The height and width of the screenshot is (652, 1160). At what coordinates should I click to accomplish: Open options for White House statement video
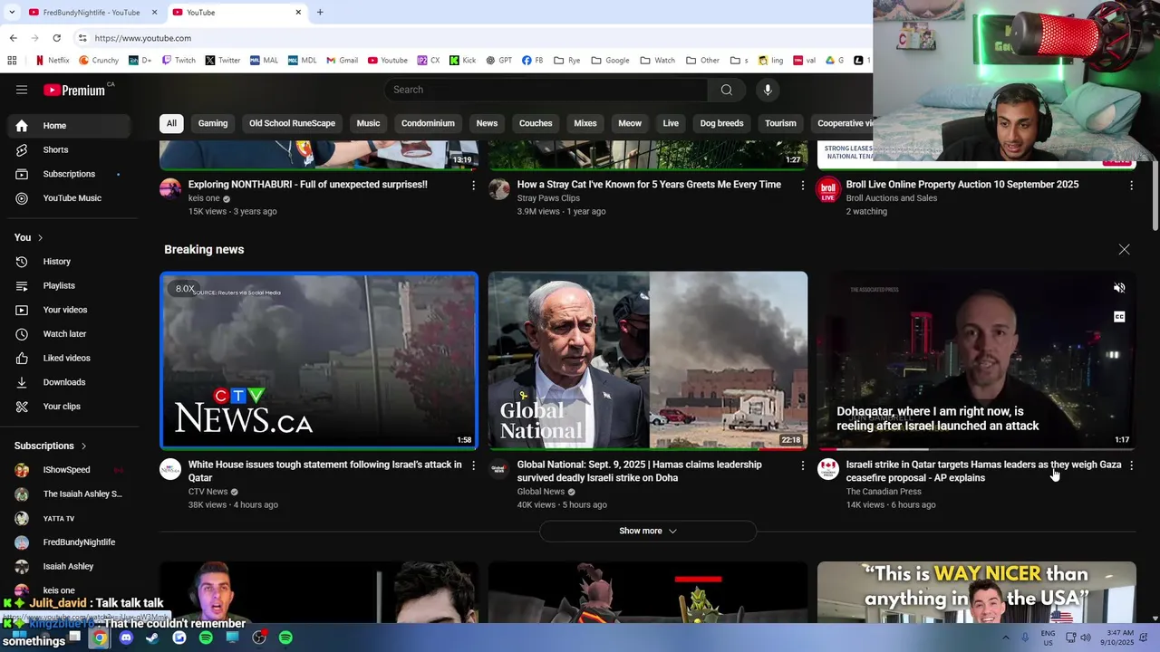point(473,465)
